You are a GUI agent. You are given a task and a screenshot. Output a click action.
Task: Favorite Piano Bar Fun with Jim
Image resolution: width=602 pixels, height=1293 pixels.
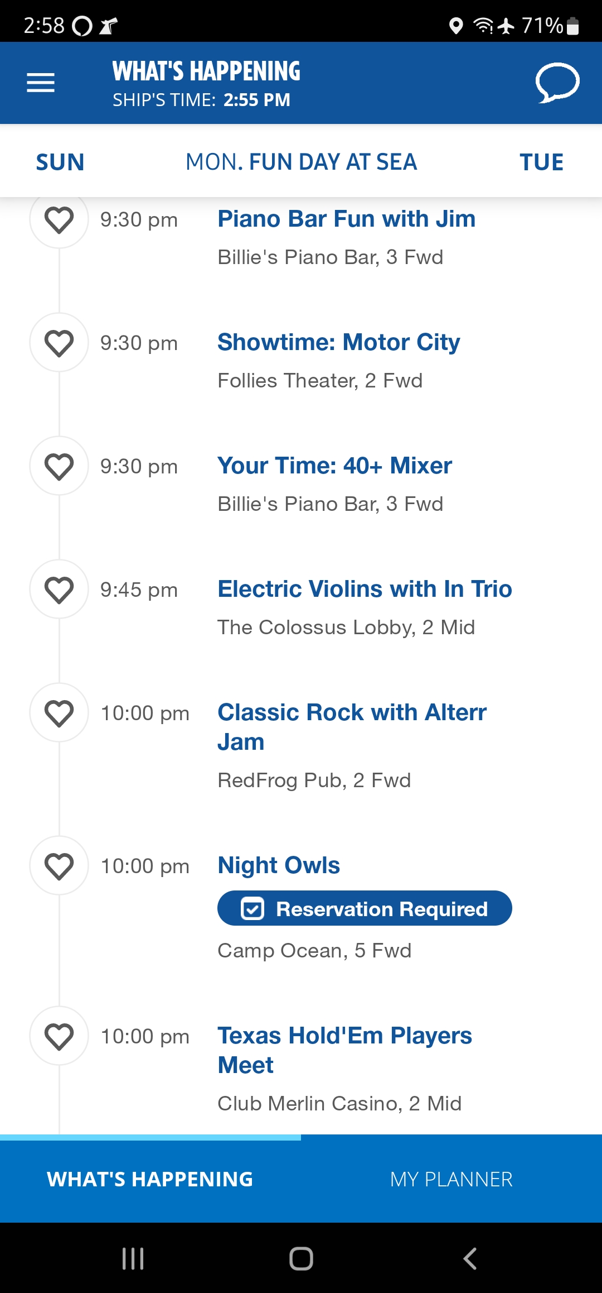pos(59,219)
